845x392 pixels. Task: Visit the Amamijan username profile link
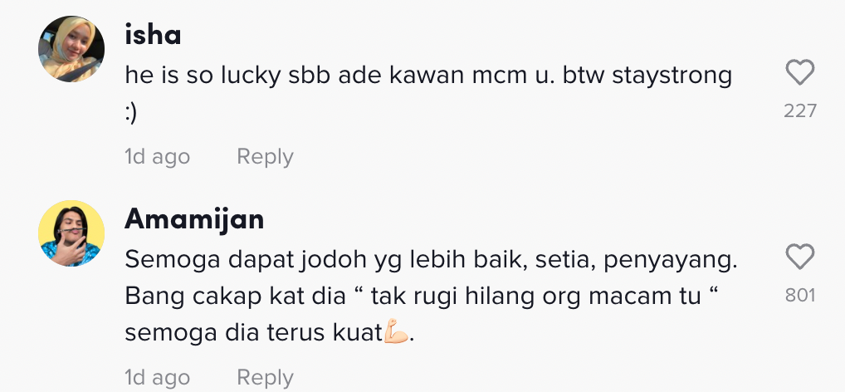[x=194, y=219]
